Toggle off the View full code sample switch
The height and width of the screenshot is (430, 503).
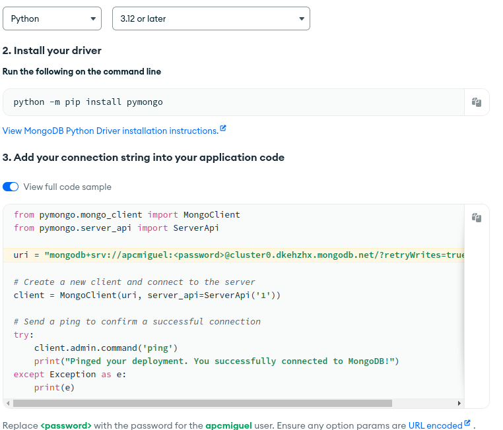pos(11,187)
